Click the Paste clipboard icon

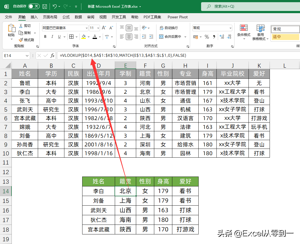tap(11, 28)
